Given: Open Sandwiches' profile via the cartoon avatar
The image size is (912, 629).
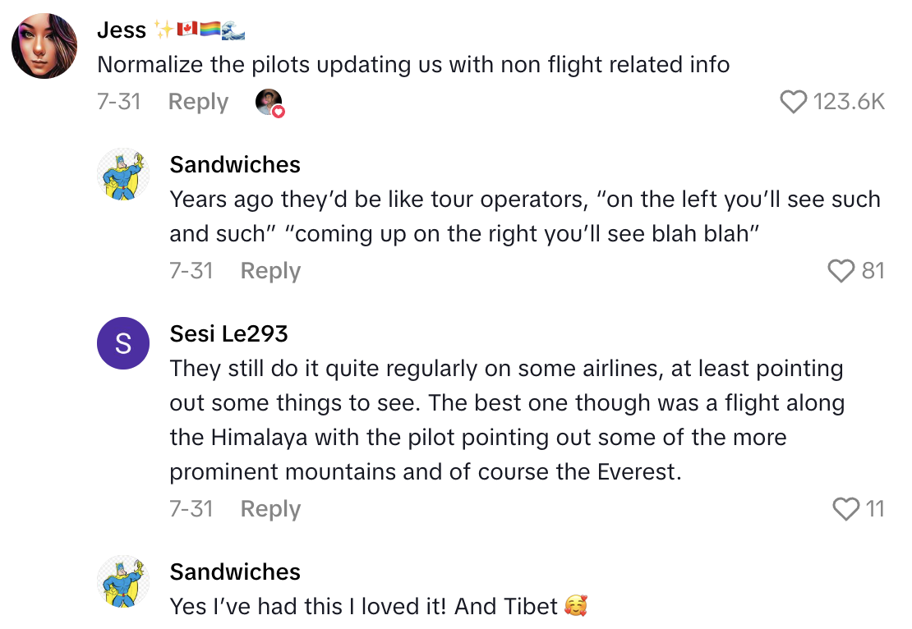Looking at the screenshot, I should 123,174.
